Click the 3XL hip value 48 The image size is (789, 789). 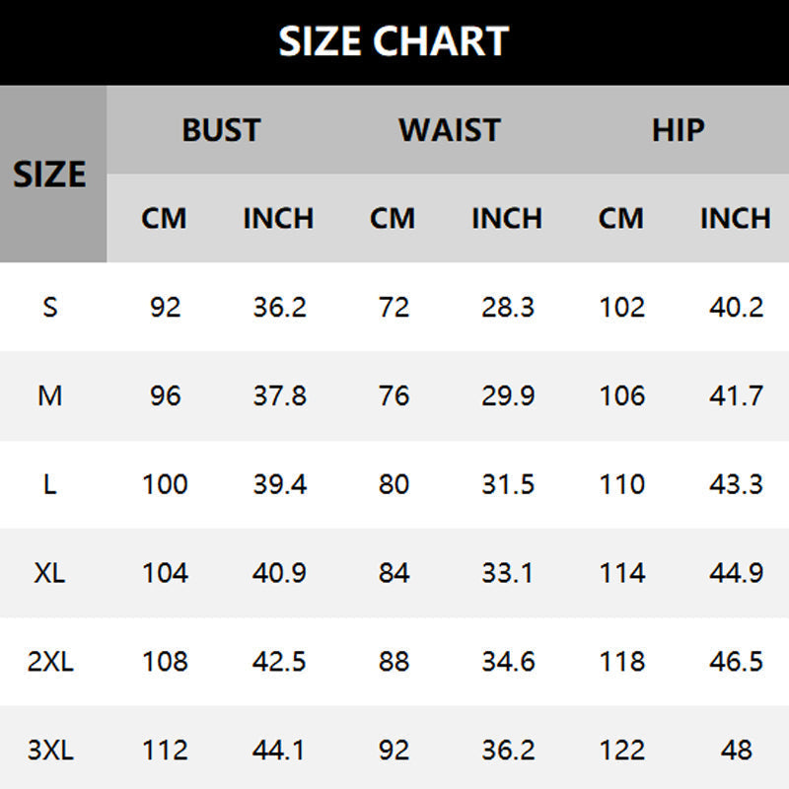pos(736,751)
